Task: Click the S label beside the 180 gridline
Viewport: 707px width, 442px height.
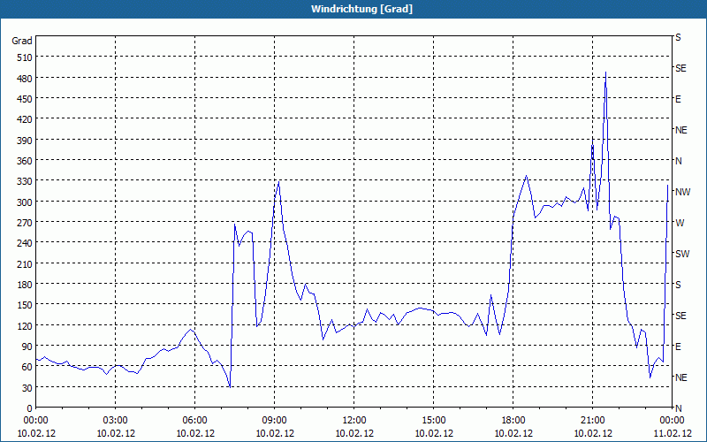Action: pyautogui.click(x=678, y=285)
